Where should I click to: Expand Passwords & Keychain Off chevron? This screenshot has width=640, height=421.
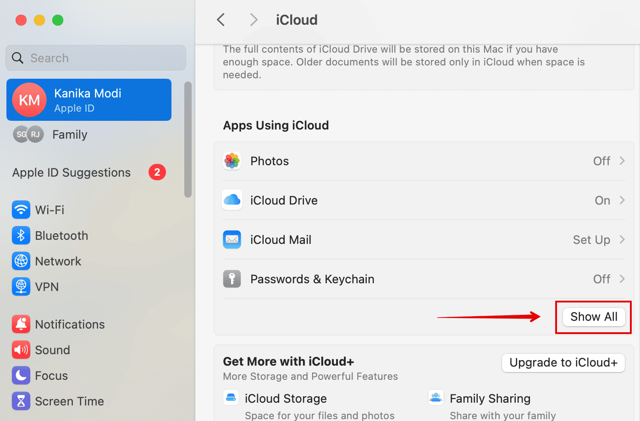[622, 279]
